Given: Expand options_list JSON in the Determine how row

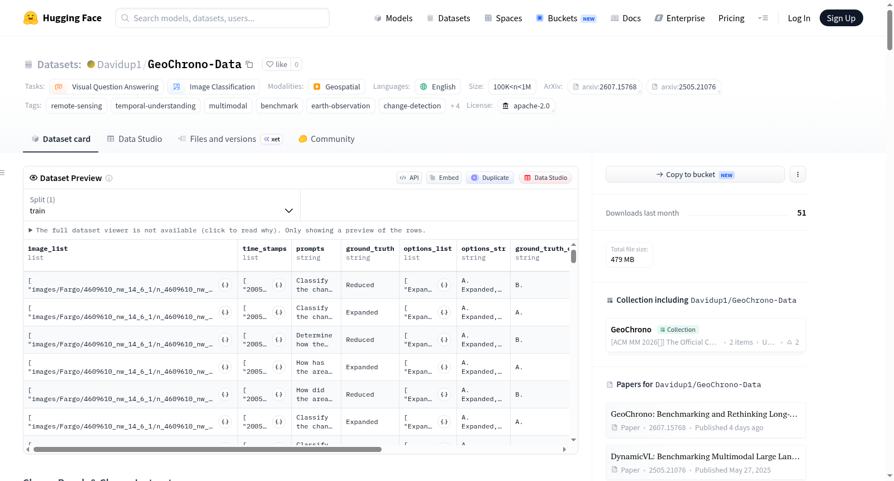Looking at the screenshot, I should point(444,340).
